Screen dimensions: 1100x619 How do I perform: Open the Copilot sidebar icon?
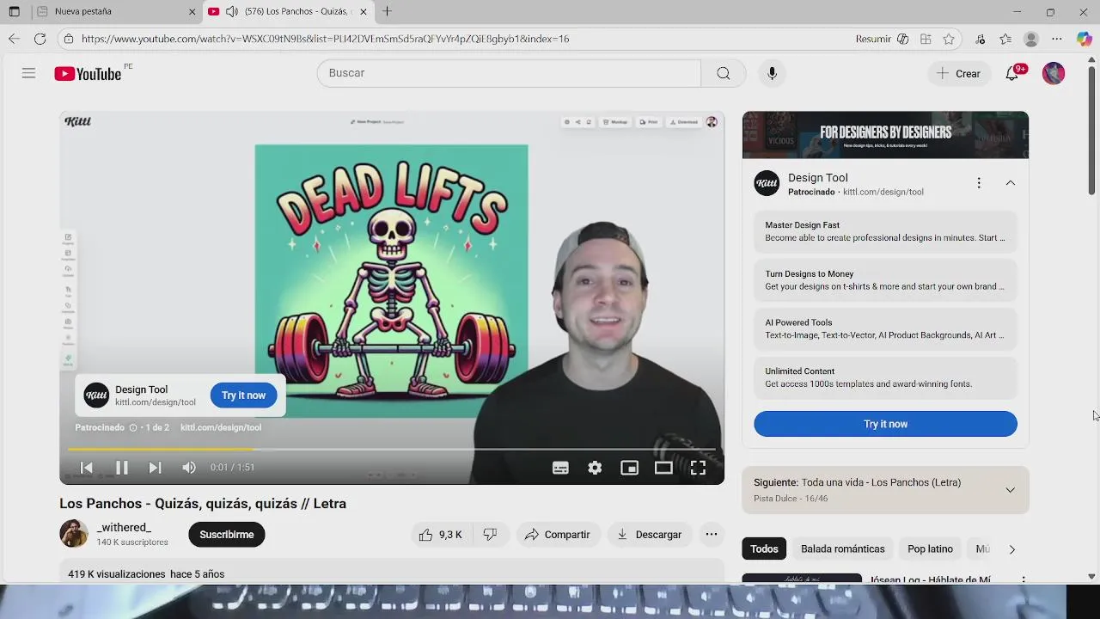tap(1085, 39)
